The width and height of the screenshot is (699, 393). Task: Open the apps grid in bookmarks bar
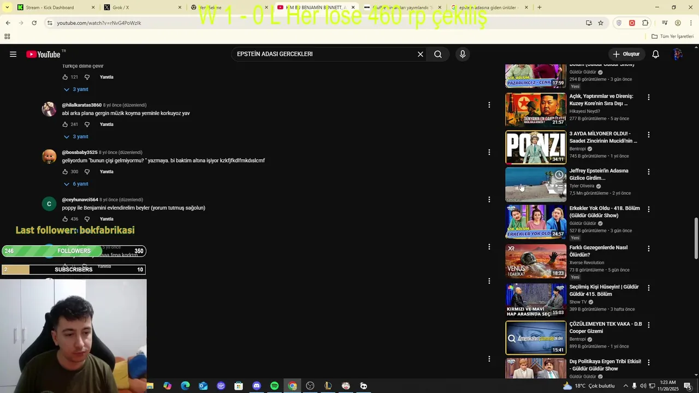click(x=7, y=37)
